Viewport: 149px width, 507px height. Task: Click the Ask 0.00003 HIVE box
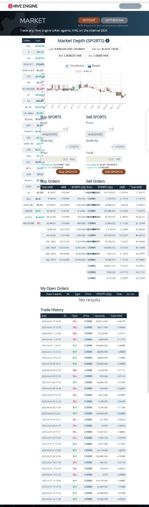[x=97, y=55]
